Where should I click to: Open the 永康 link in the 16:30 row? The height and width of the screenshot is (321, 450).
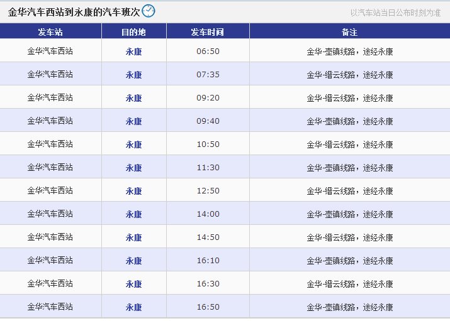133,284
